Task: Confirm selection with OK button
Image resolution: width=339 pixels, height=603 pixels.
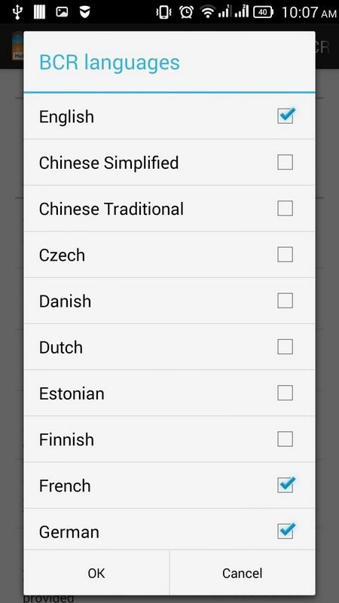Action: point(96,573)
